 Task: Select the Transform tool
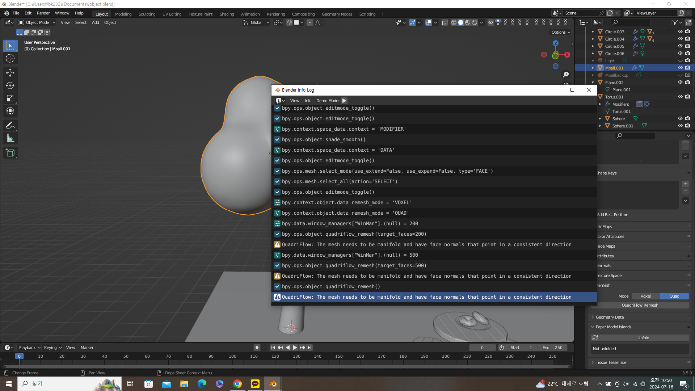click(x=10, y=111)
